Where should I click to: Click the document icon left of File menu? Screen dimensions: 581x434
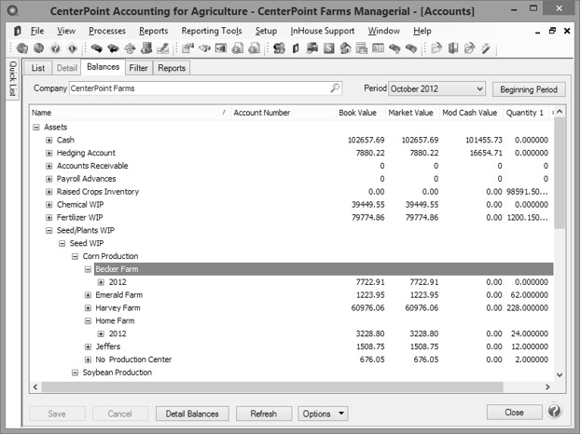coord(17,31)
